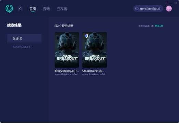Minimize the window with the dash icon
This screenshot has height=123, width=179.
pos(171,3)
